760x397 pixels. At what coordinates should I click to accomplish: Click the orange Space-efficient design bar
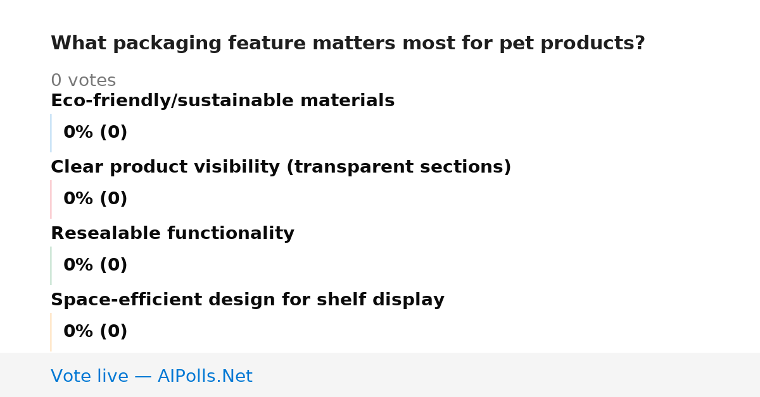[x=51, y=332]
